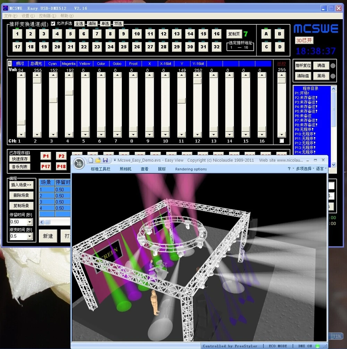The height and width of the screenshot is (349, 347).
Task: Open the 查看 tab in Easy View
Action: pos(144,169)
